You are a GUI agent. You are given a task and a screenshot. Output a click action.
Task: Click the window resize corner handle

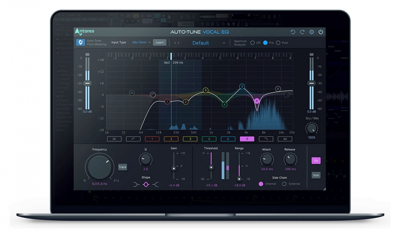324,188
